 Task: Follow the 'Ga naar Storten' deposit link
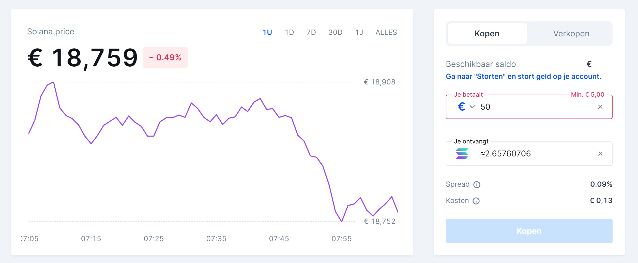tap(523, 77)
